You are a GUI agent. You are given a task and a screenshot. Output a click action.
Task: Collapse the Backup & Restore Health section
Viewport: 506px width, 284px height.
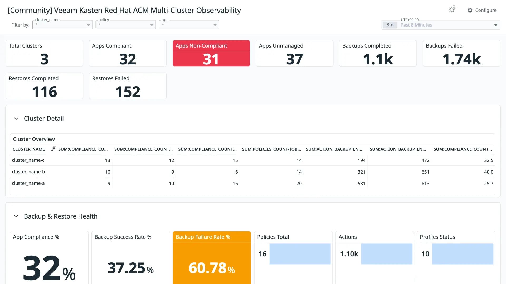click(16, 216)
